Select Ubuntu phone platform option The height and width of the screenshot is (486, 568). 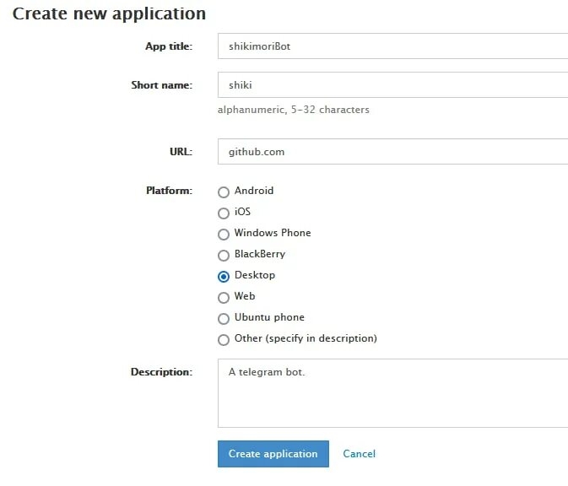(224, 319)
